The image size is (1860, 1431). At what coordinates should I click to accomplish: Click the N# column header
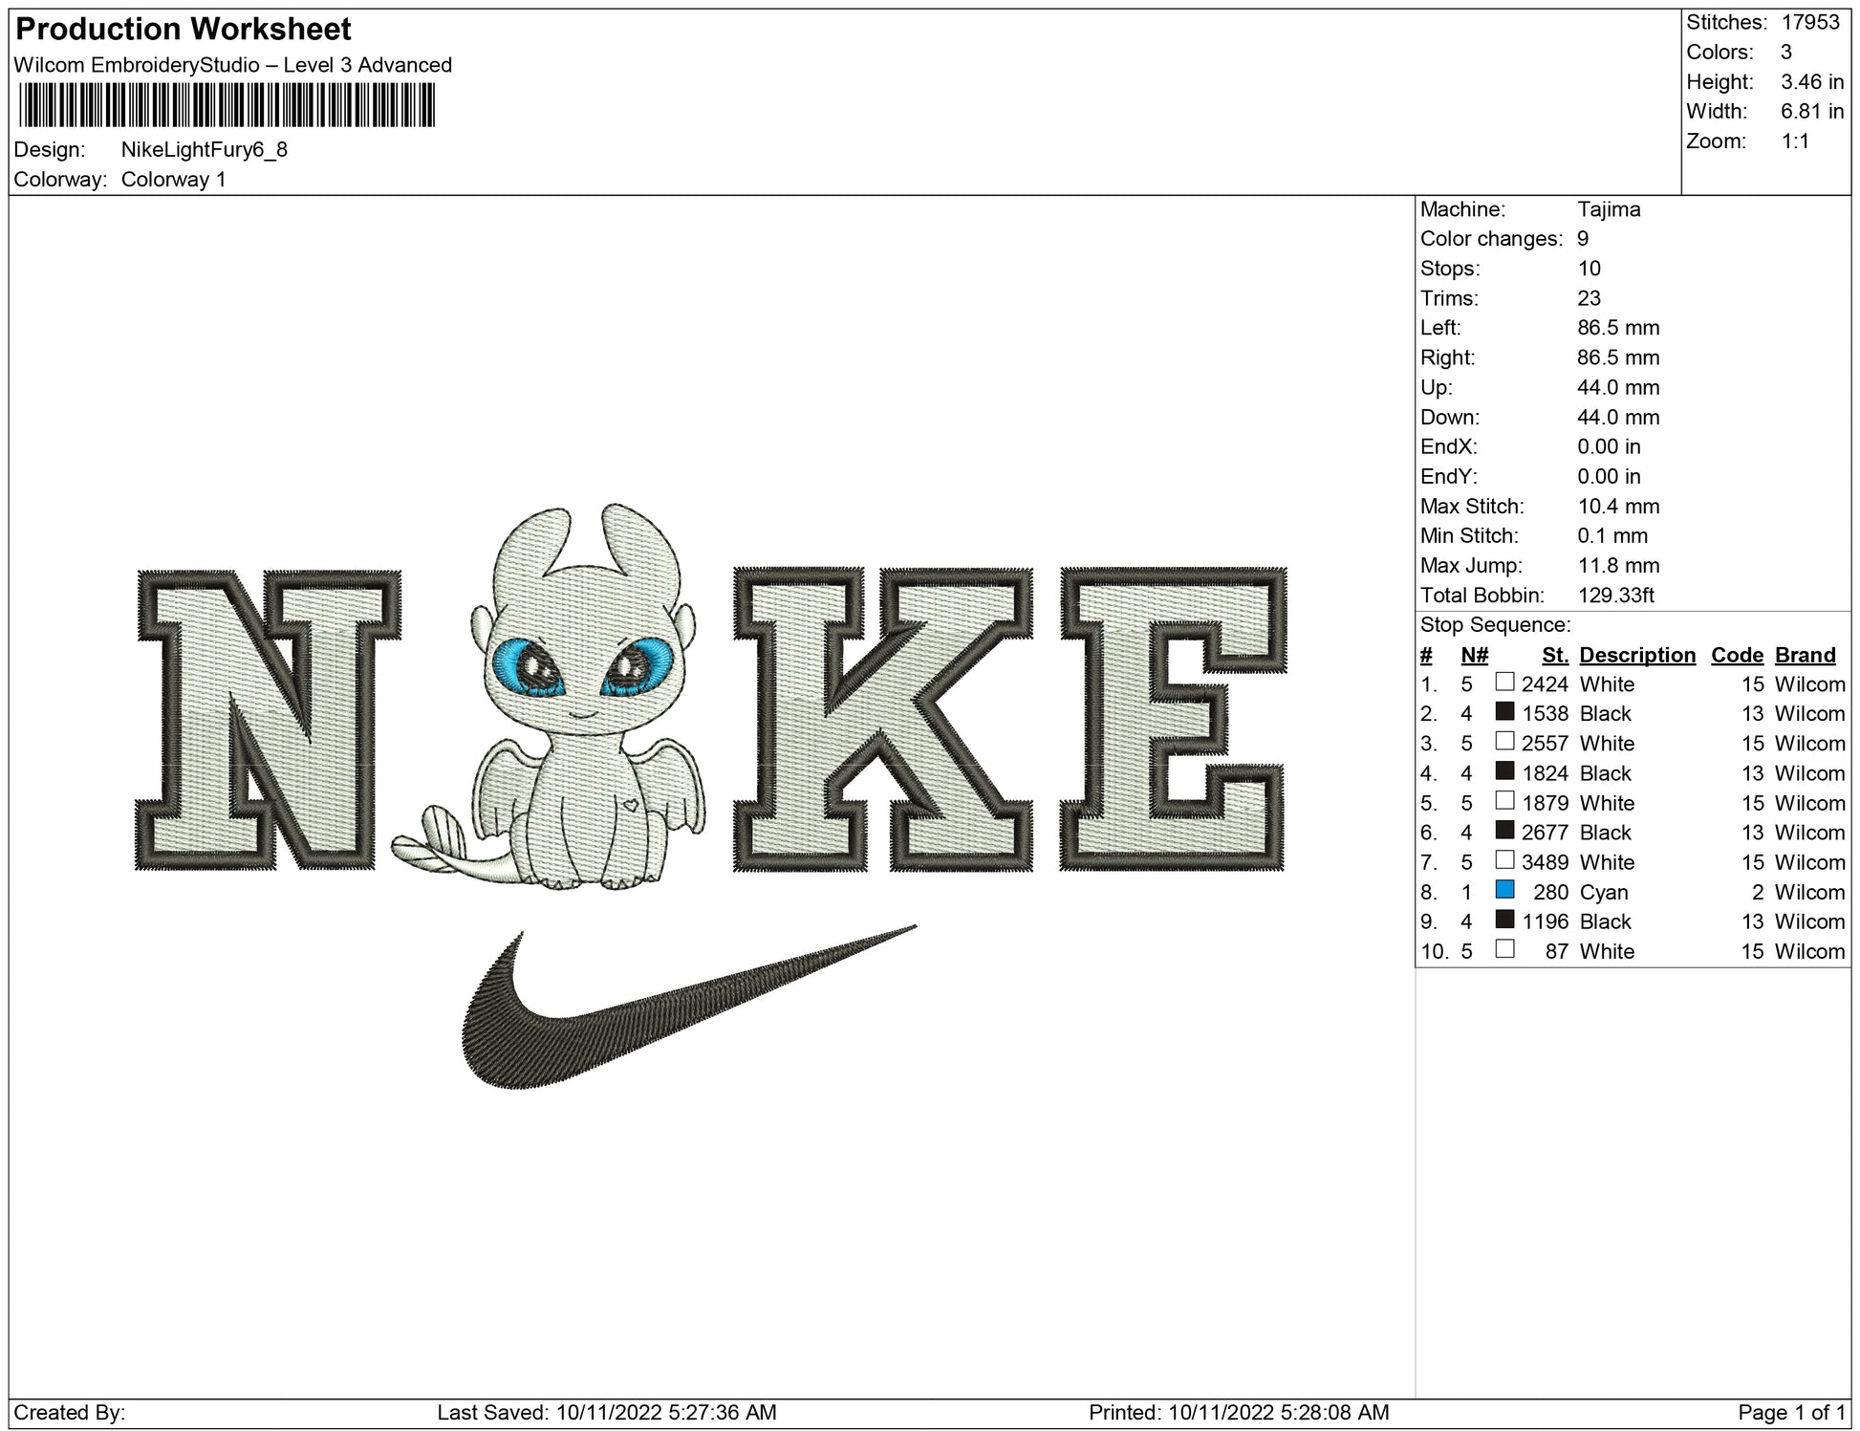click(1474, 655)
